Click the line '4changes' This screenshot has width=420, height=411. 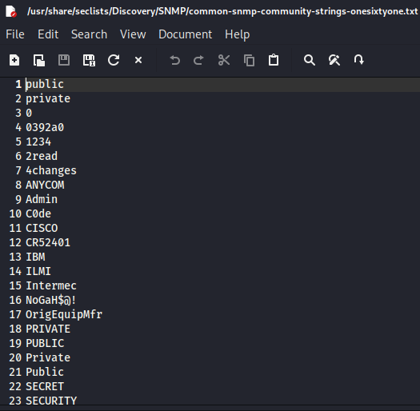(x=51, y=171)
